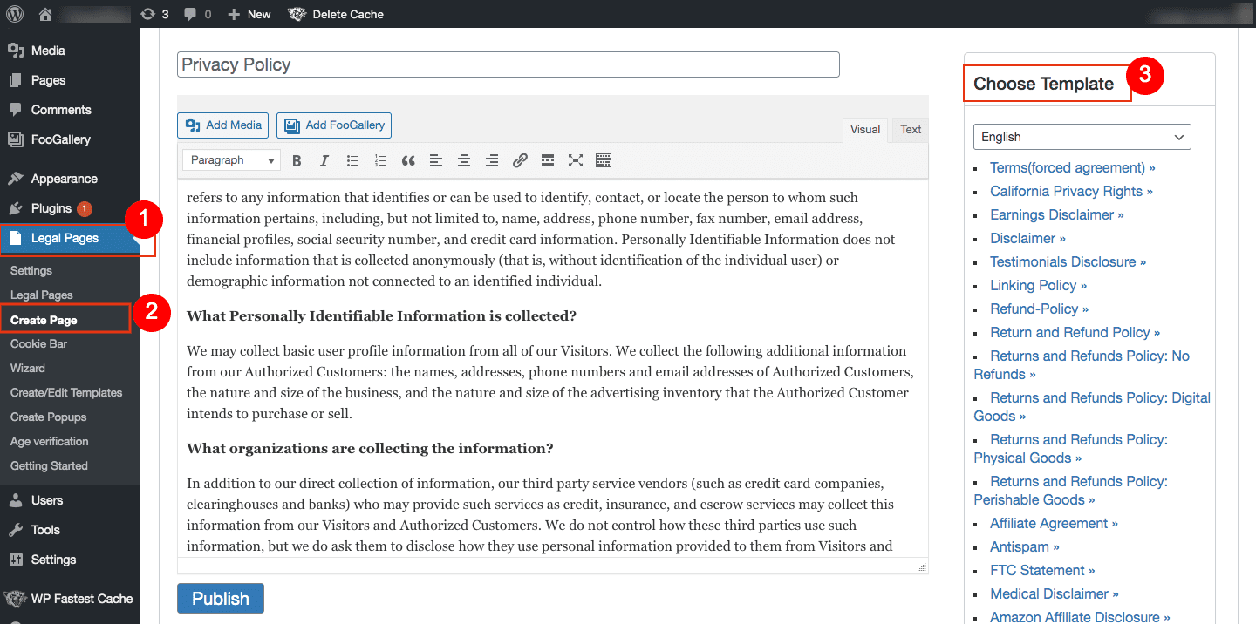
Task: Enter distraction-free writing mode
Action: [575, 160]
